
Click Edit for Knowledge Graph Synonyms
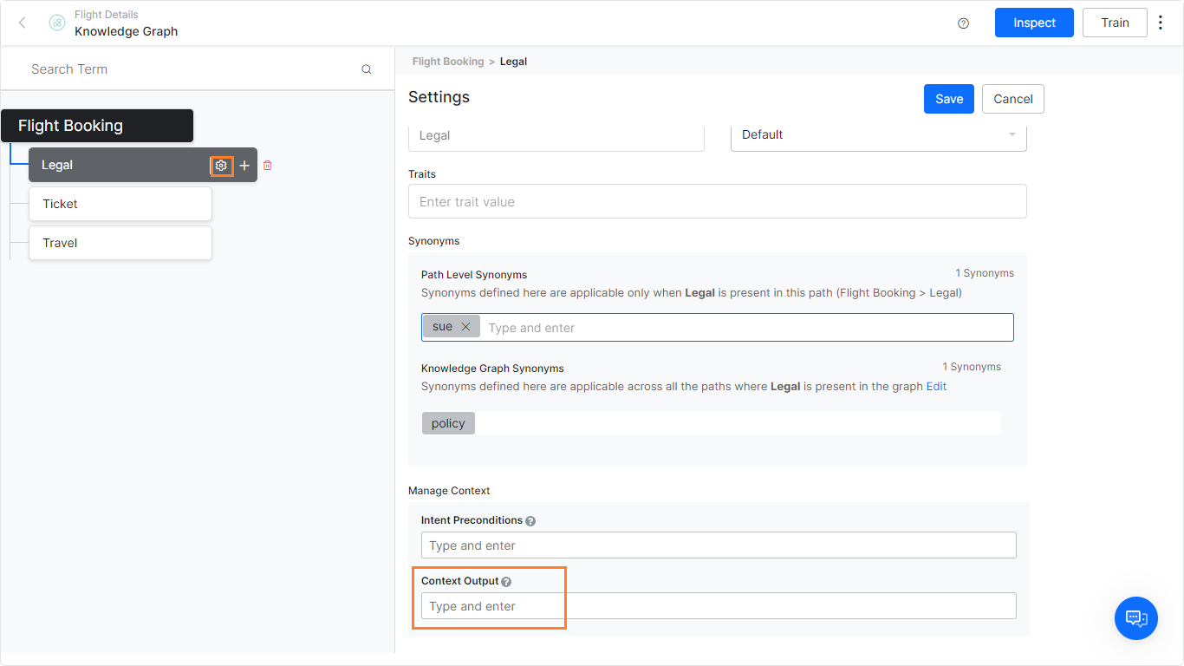pyautogui.click(x=936, y=386)
